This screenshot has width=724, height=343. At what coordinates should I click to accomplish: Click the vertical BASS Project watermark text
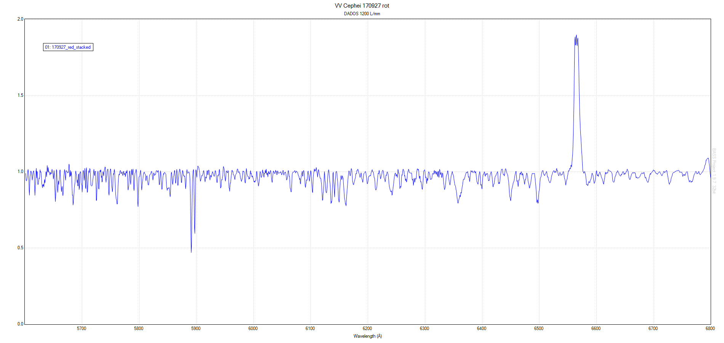(714, 171)
